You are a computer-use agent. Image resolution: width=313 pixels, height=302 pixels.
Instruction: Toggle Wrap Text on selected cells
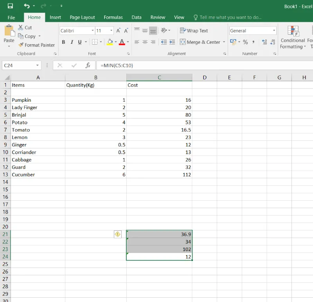[x=194, y=31]
